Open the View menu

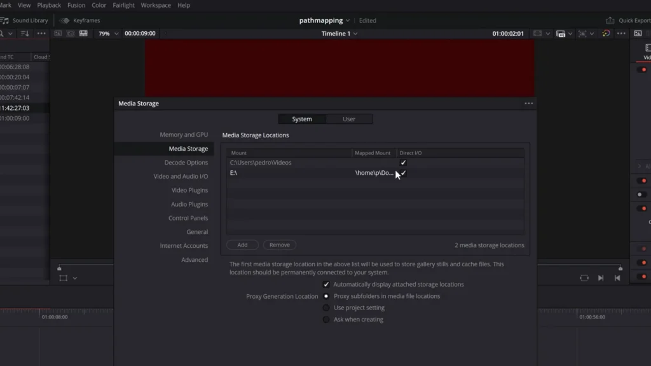coord(24,5)
